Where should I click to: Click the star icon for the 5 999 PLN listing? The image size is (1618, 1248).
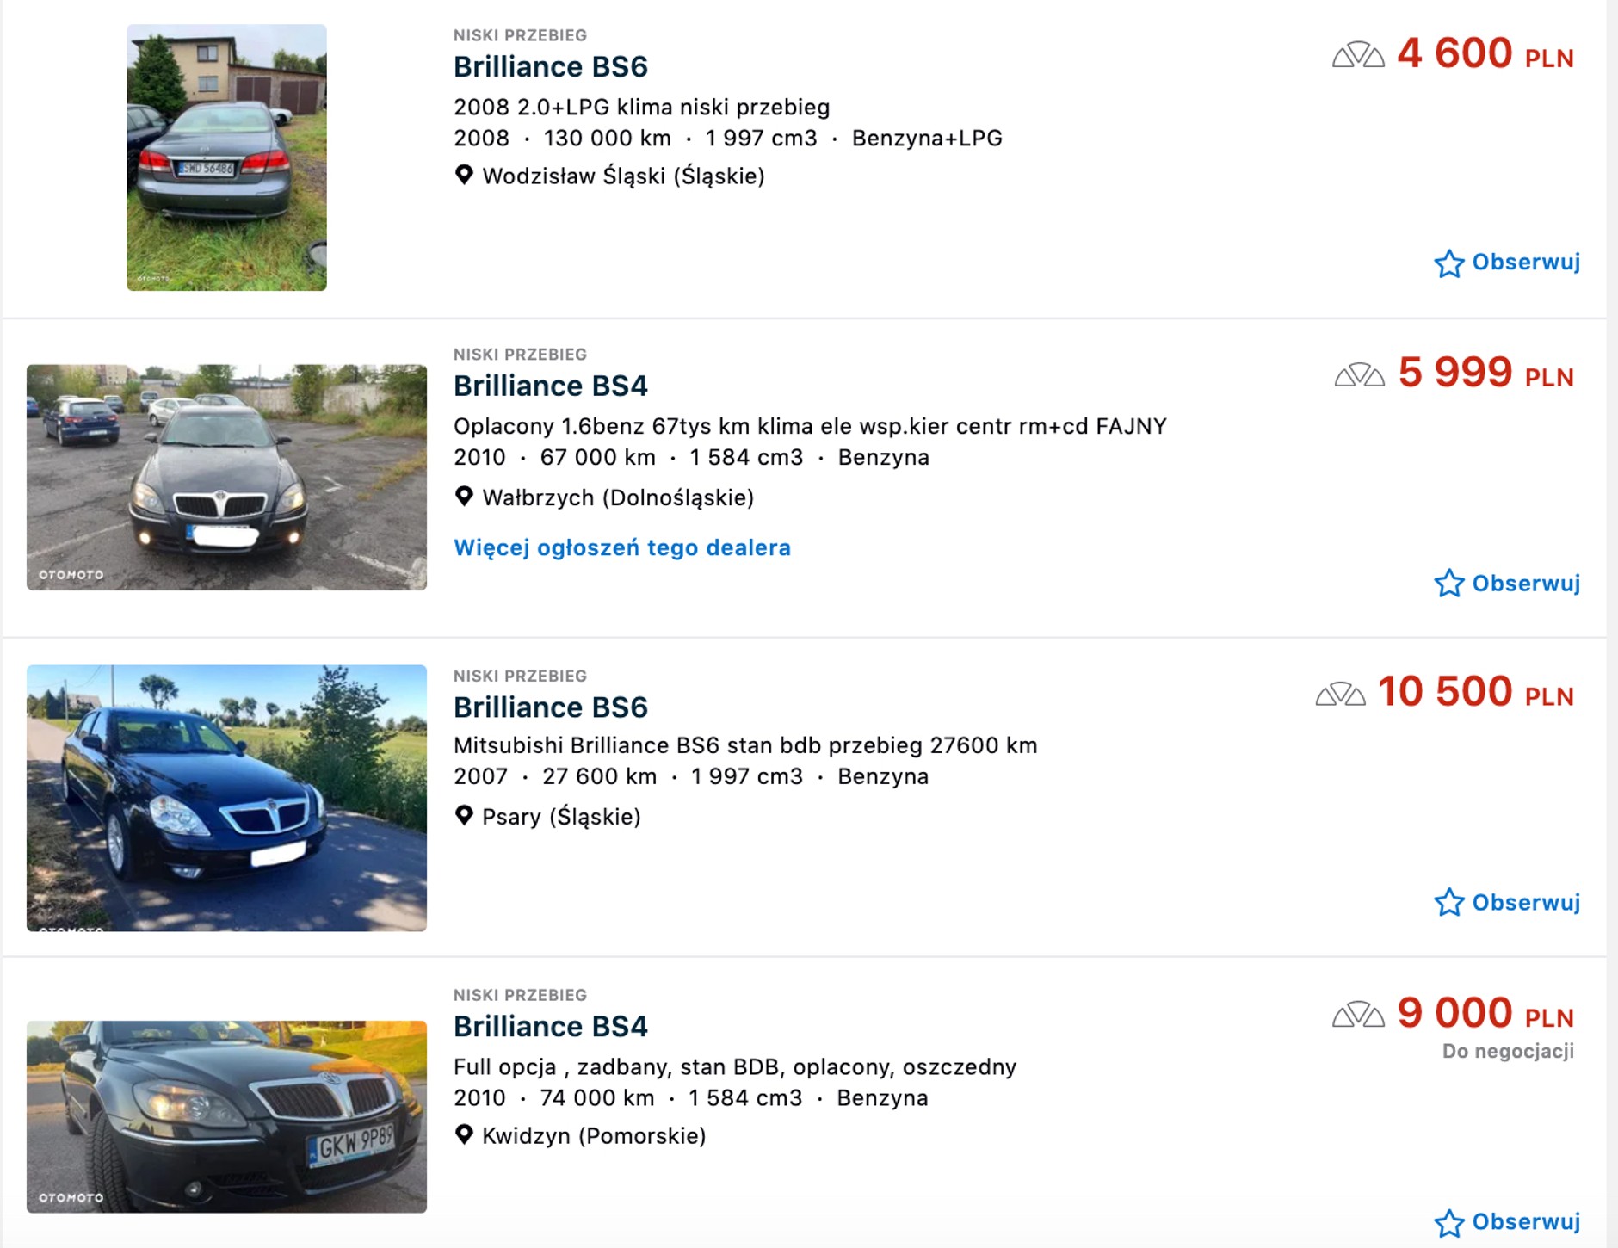1449,584
